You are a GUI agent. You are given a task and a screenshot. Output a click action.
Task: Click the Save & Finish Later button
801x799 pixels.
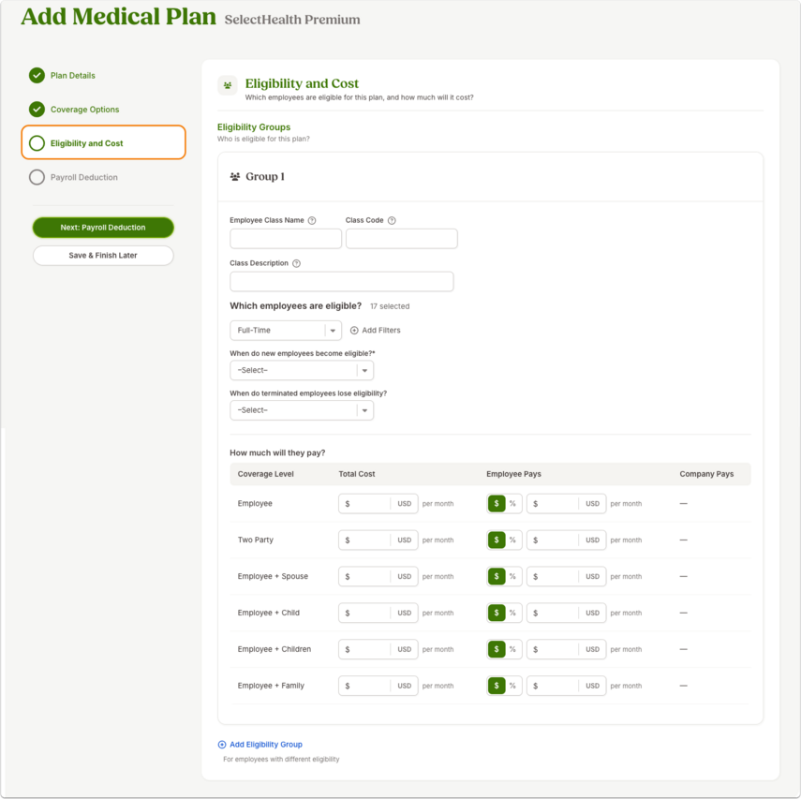(x=103, y=256)
